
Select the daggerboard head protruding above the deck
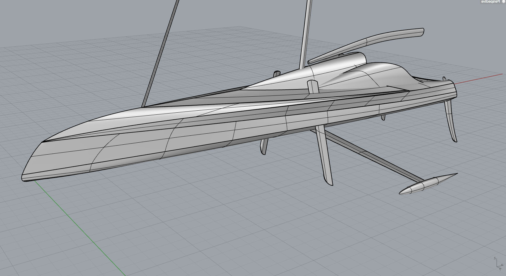[312, 86]
